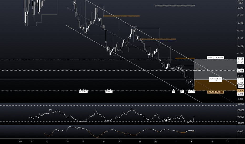This screenshot has width=245, height=144.
Task: Click the Oct month label on time axis
Action: coord(155,142)
